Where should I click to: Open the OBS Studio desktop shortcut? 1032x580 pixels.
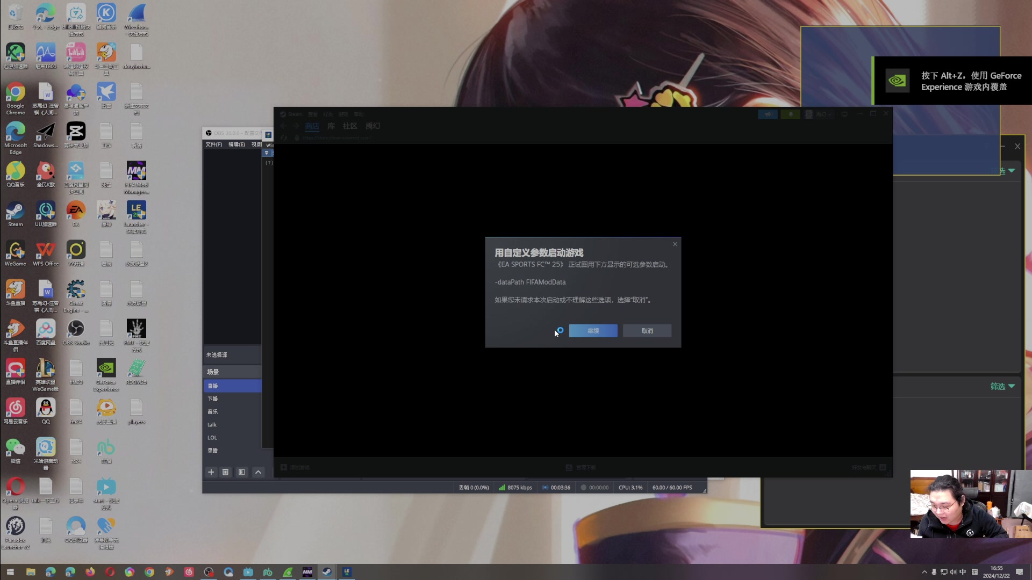tap(76, 332)
